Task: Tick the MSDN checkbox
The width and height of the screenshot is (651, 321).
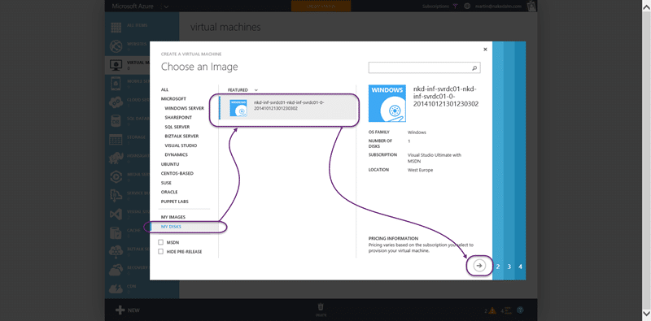Action: [x=160, y=242]
